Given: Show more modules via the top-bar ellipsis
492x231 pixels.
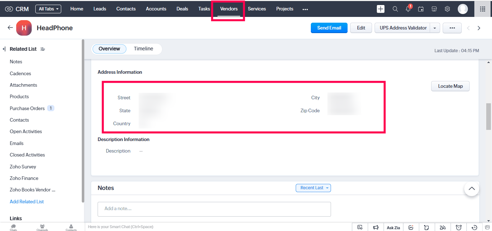Looking at the screenshot, I should (x=305, y=9).
